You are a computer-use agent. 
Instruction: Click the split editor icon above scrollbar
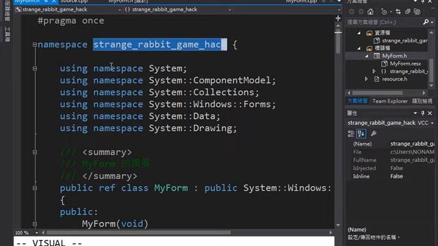point(338,18)
